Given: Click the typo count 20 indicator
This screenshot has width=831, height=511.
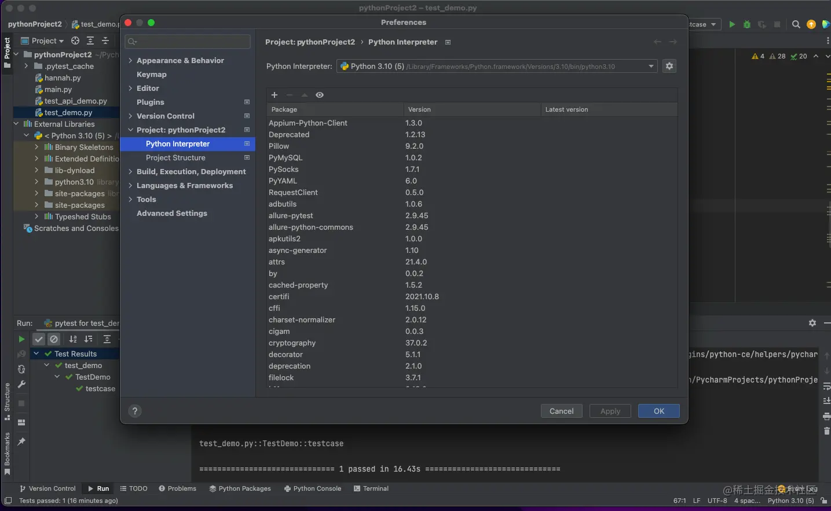Looking at the screenshot, I should [x=799, y=56].
